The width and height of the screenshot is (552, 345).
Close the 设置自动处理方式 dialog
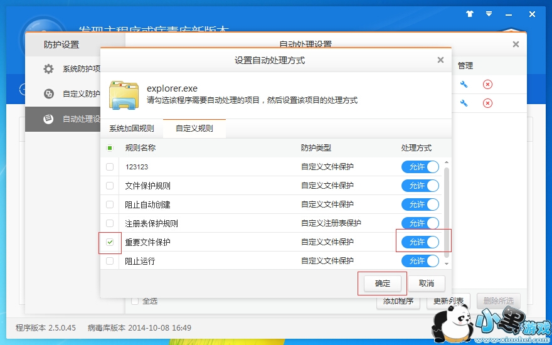(x=440, y=60)
